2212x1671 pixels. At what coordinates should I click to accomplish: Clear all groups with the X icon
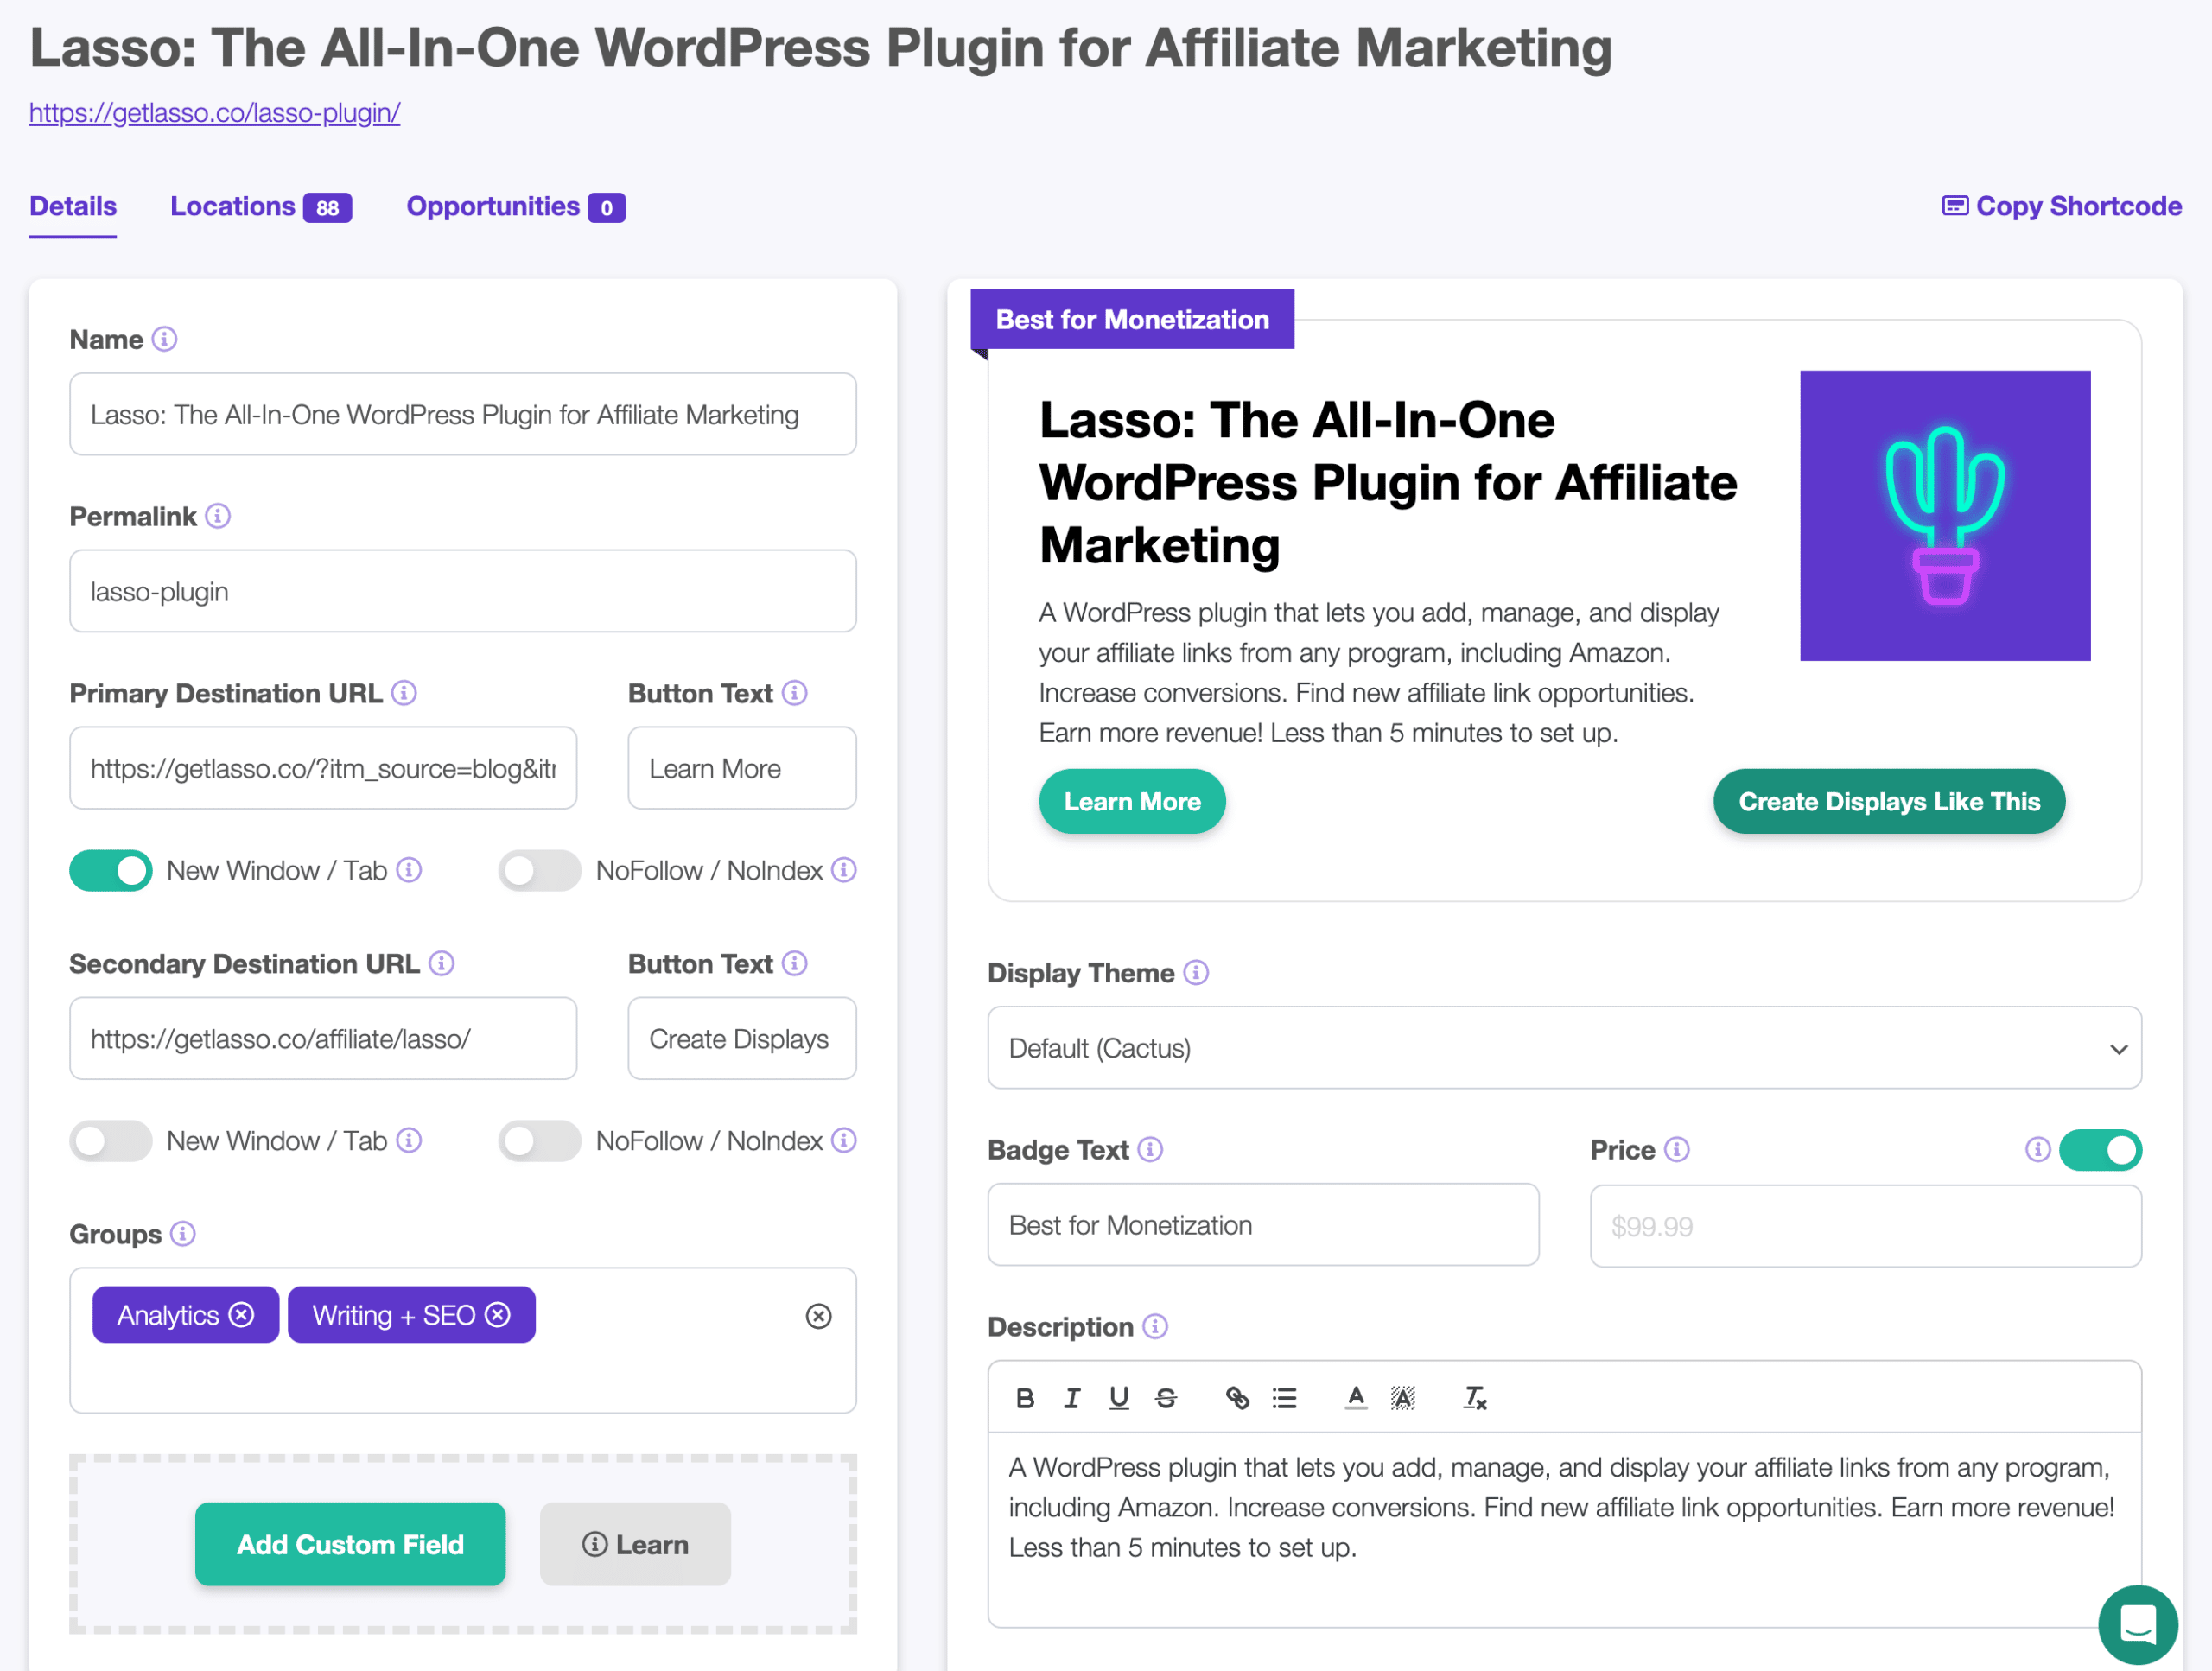819,1316
